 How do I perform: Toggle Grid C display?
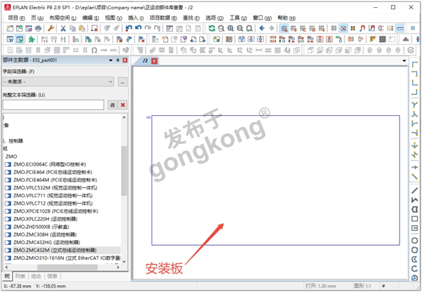click(x=302, y=28)
